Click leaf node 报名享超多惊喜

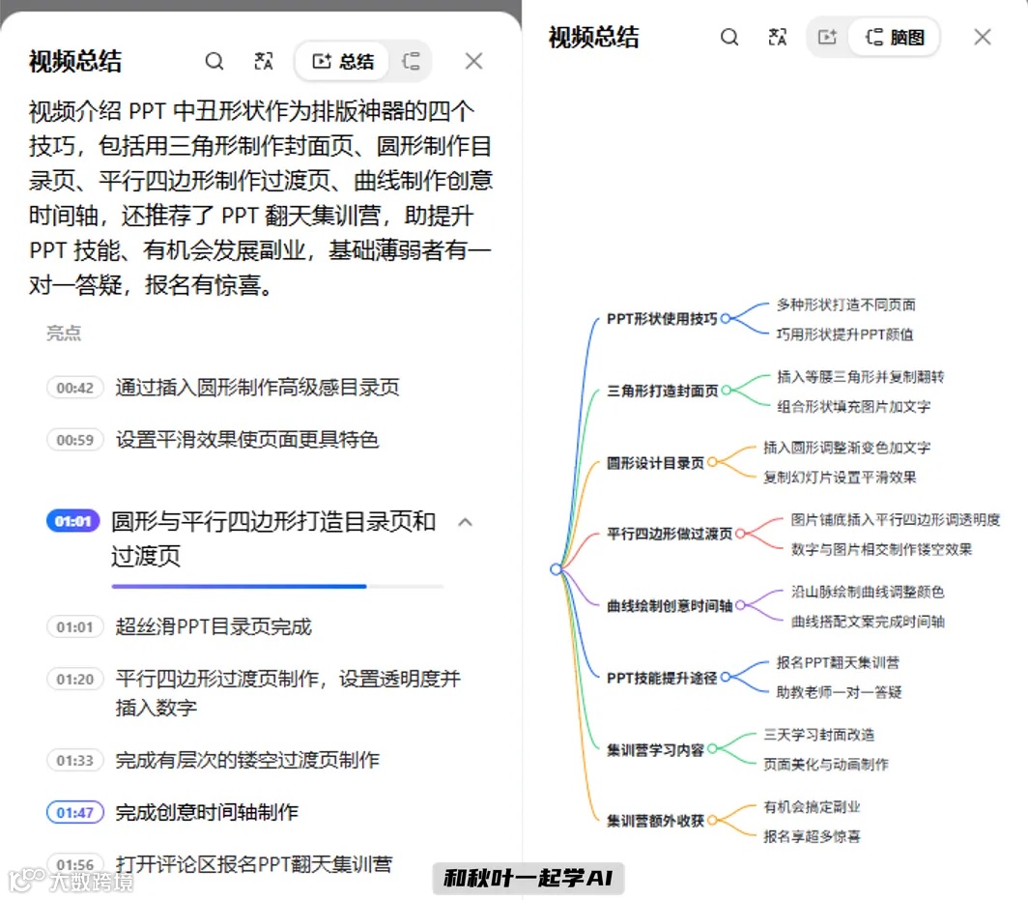point(812,836)
